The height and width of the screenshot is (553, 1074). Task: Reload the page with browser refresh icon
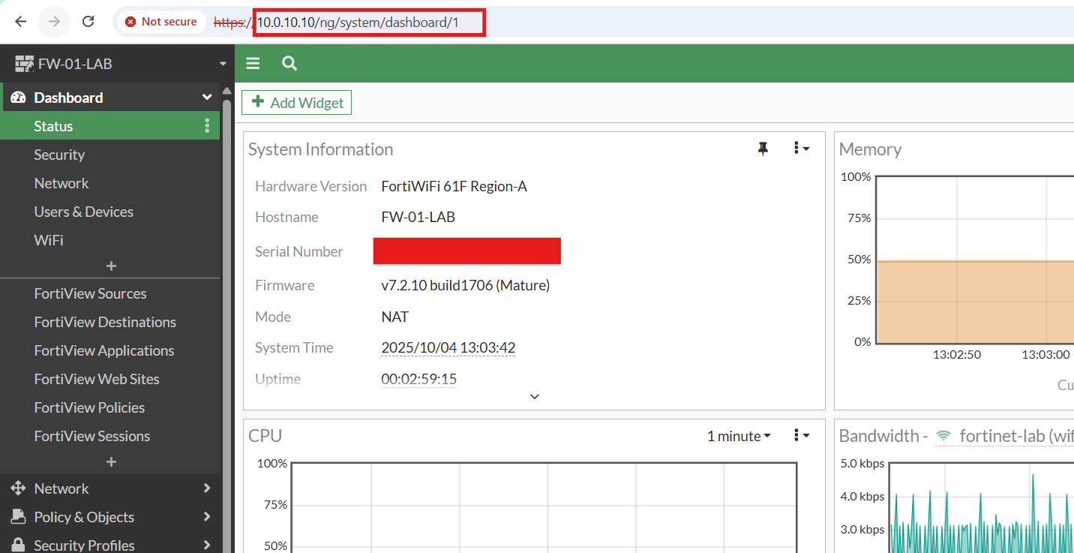88,22
